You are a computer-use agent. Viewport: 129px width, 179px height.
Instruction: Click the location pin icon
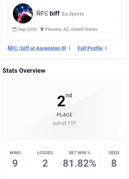coord(42,29)
